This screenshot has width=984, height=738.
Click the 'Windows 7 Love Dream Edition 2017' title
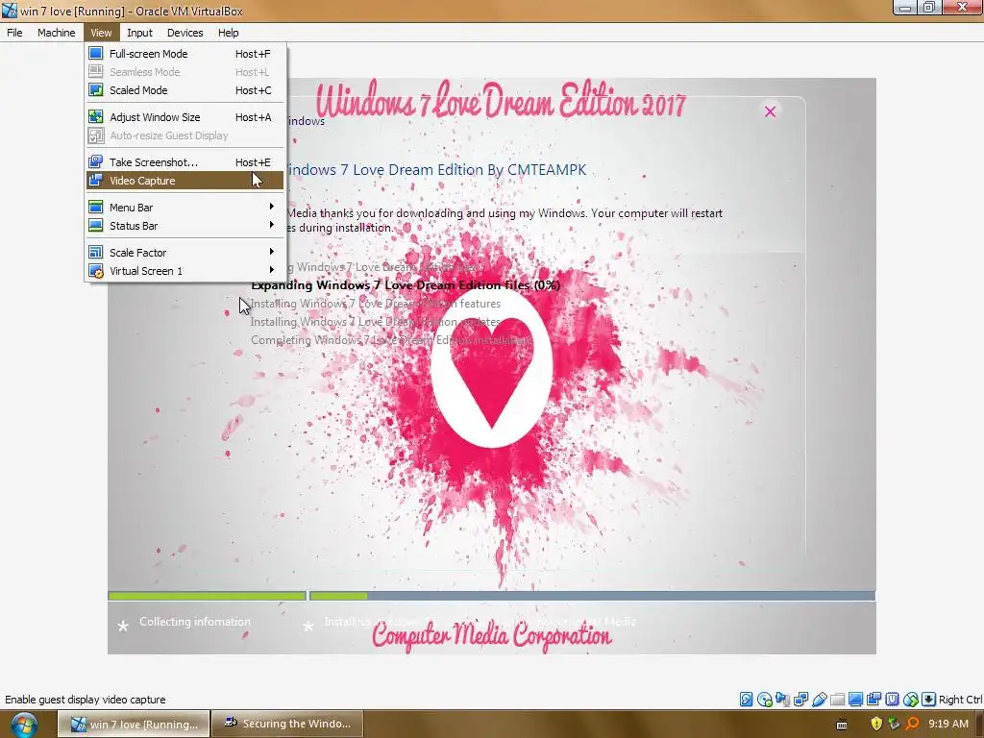point(500,100)
